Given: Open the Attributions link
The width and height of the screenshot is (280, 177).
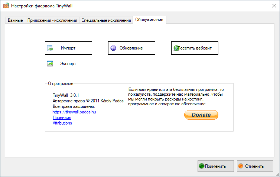Looking at the screenshot, I should (62, 123).
